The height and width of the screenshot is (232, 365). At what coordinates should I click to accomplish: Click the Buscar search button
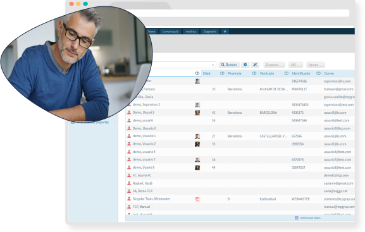click(229, 64)
